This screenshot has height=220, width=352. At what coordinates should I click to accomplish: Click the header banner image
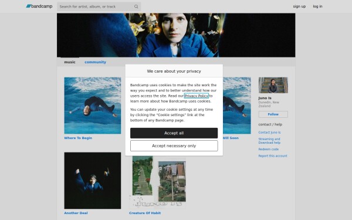click(x=176, y=35)
